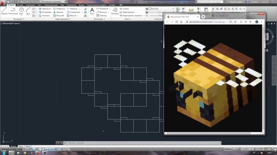Viewport: 277px width, 155px height.
Task: Open the AutoCAD application menu button
Action: [x=3, y=3]
